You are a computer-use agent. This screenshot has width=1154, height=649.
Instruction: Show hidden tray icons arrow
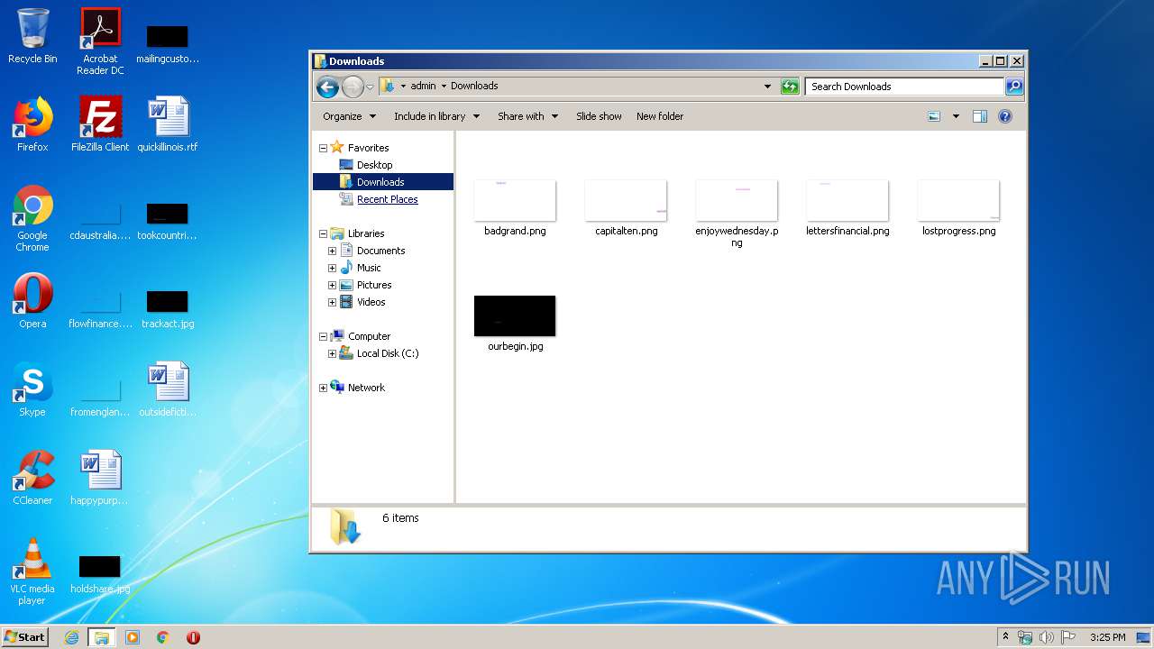tap(1005, 637)
